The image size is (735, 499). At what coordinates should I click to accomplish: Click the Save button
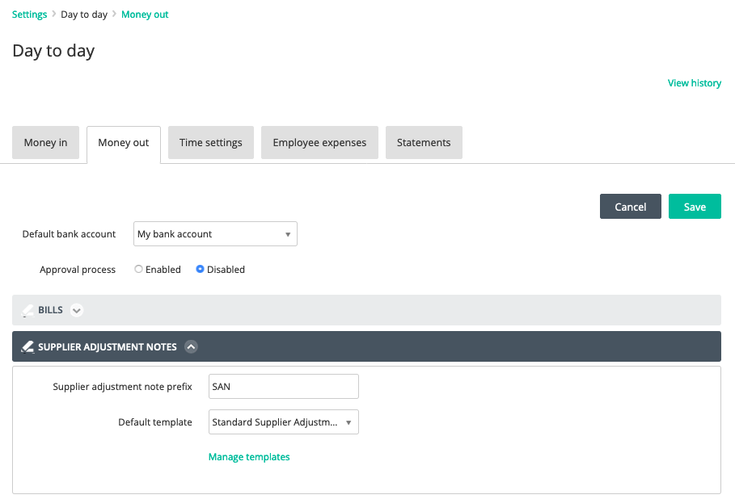(x=695, y=207)
